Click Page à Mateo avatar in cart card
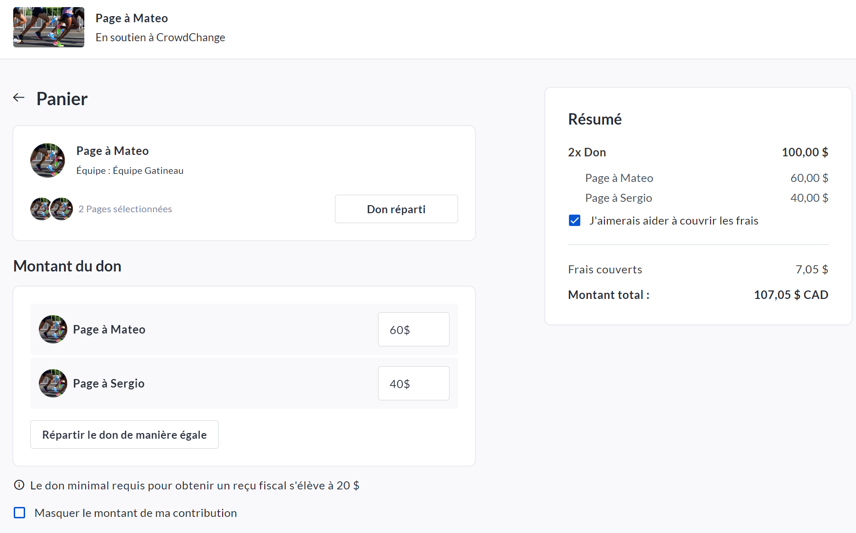856x533 pixels. click(48, 161)
